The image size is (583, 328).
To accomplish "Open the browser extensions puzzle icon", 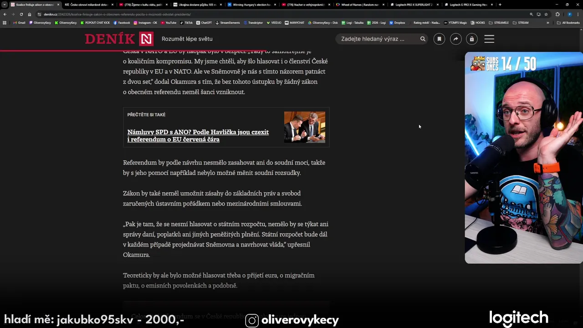I will point(557,14).
